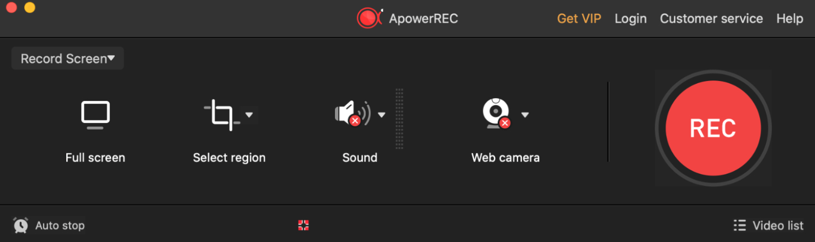The image size is (815, 242).
Task: Open Customer service in the top bar
Action: point(711,18)
